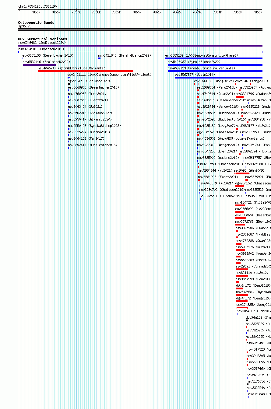271x409 pixels.
Task: Open variant esv5046 (Wang2008)
Action: coord(252,81)
